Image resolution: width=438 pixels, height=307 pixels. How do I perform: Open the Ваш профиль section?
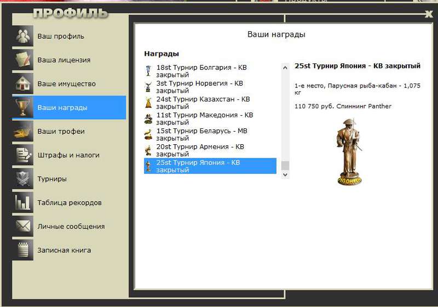69,36
